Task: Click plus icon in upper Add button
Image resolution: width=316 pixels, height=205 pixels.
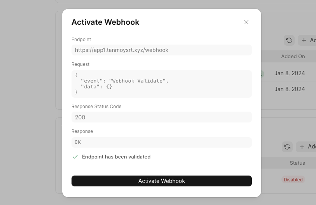Action: [304, 40]
